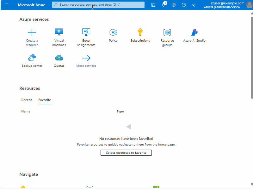The height and width of the screenshot is (189, 253).
Task: Open the Quotas service
Action: tap(59, 60)
